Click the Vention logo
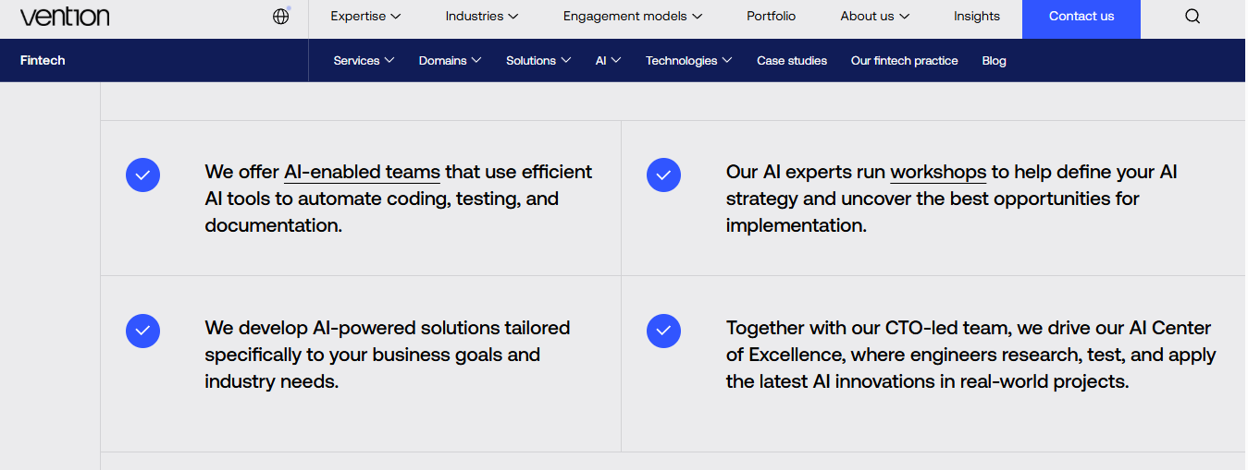The image size is (1248, 470). click(x=65, y=16)
